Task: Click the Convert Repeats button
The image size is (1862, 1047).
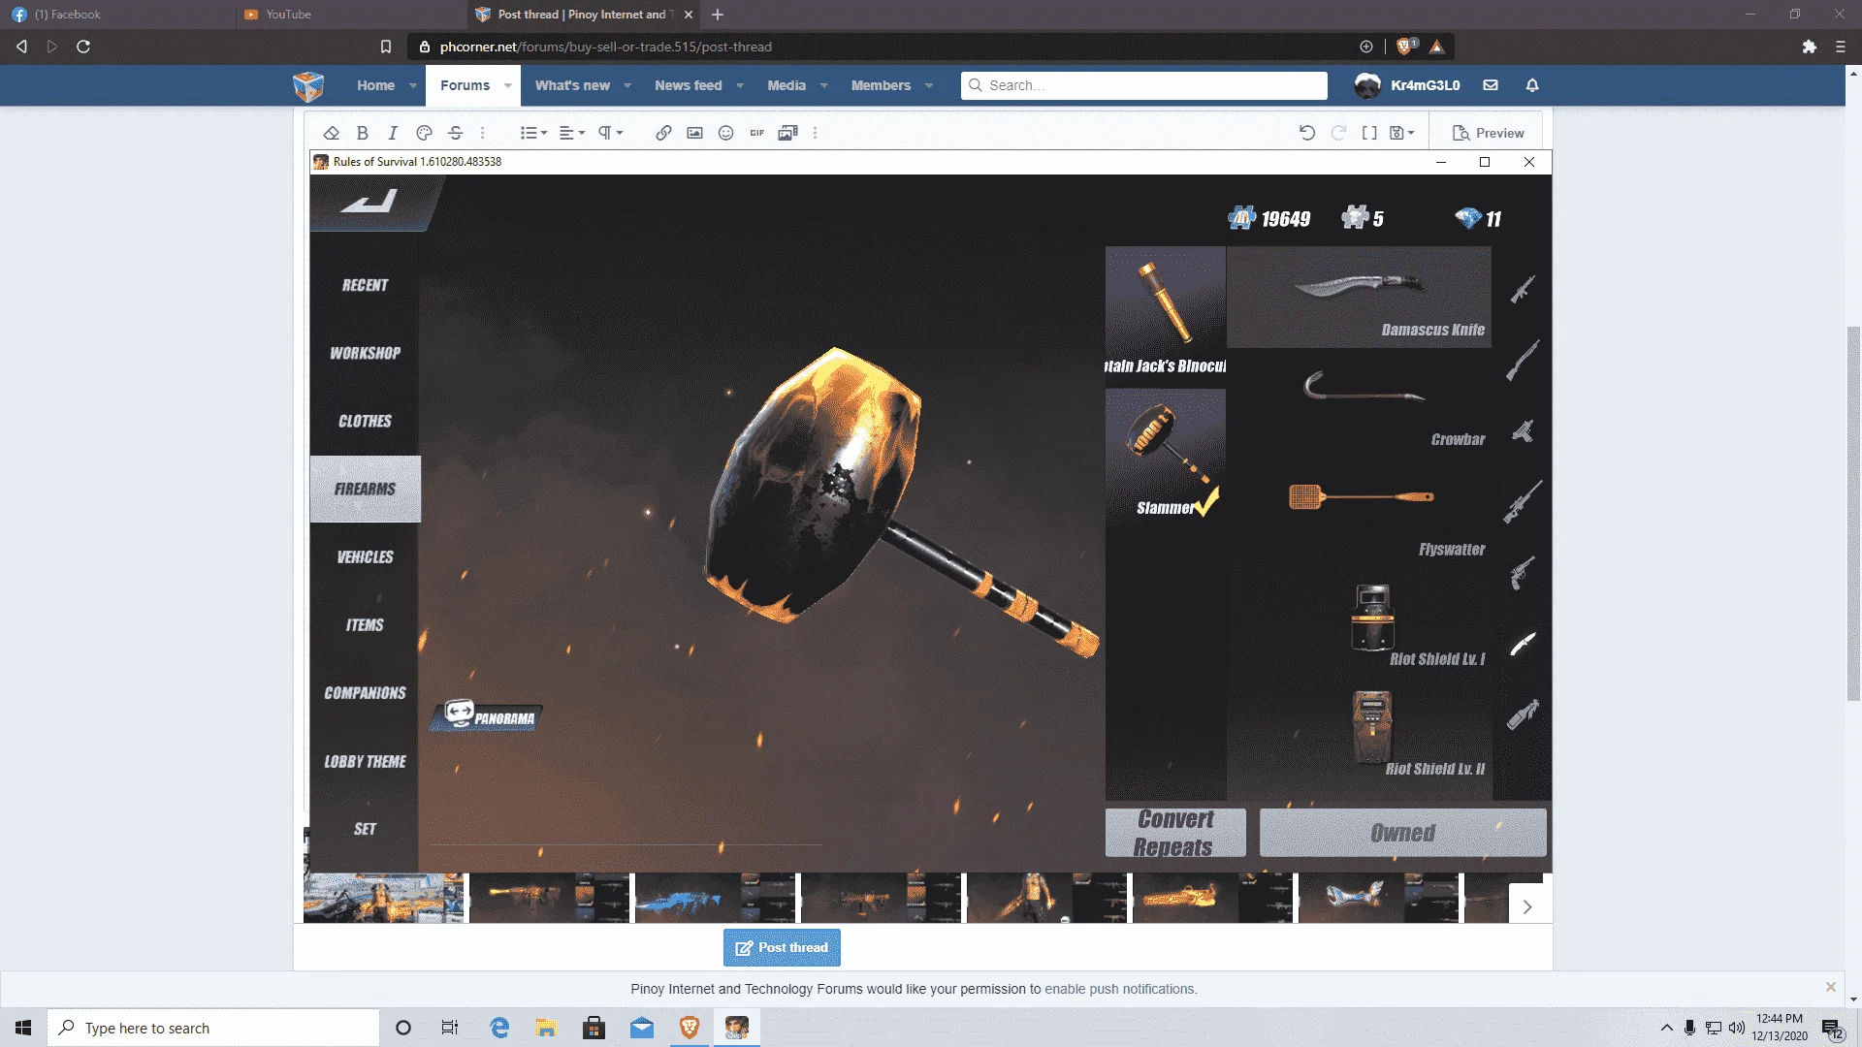Action: [1175, 833]
